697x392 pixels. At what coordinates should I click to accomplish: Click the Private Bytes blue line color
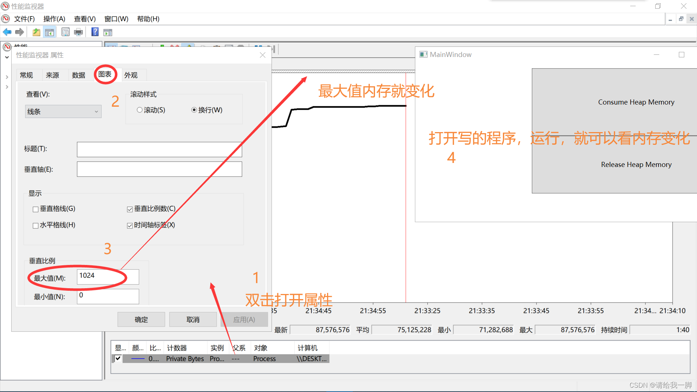(x=138, y=359)
